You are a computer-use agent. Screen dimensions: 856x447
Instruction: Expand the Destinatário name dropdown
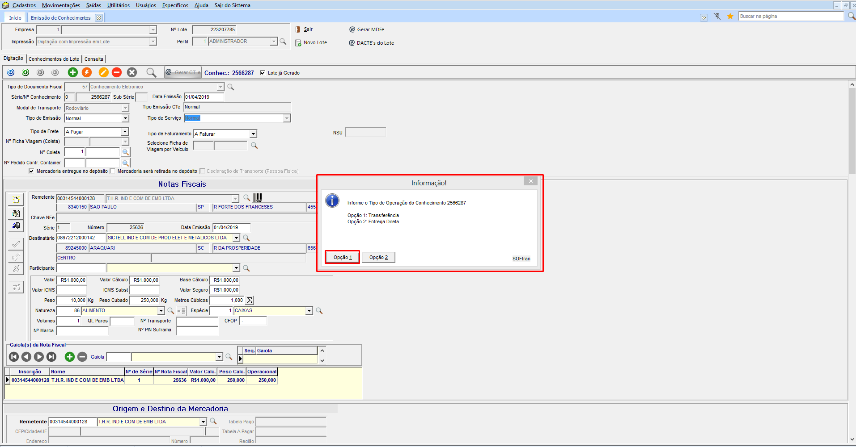click(x=237, y=238)
